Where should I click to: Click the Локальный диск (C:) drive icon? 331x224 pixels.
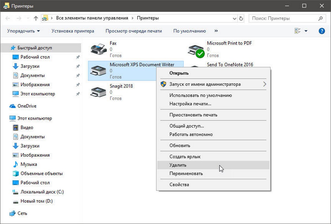coord(16,192)
